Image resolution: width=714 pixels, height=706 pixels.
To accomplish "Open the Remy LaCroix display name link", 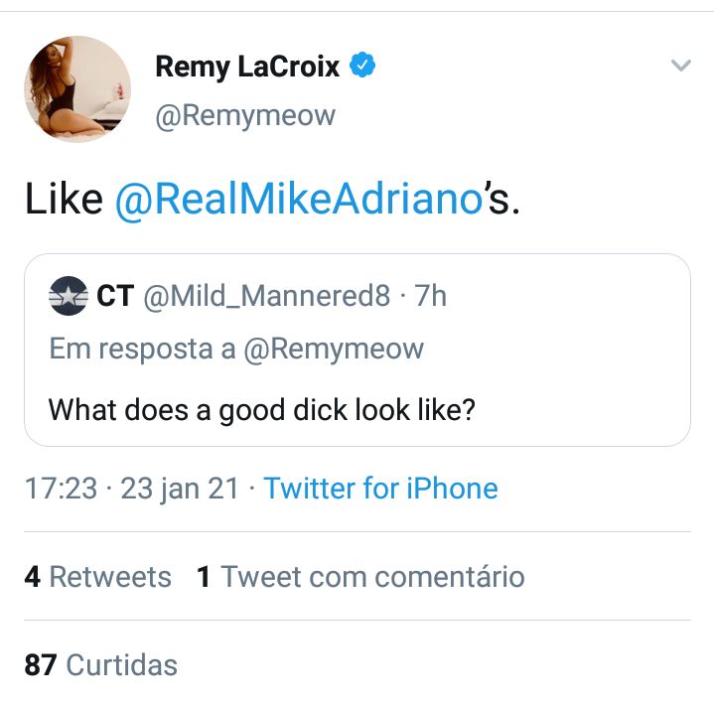I will [x=247, y=68].
